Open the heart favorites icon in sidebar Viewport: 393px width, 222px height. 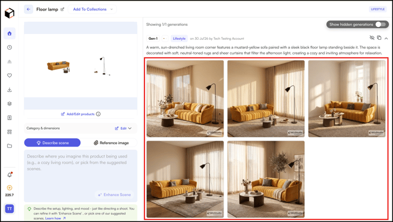tap(9, 76)
